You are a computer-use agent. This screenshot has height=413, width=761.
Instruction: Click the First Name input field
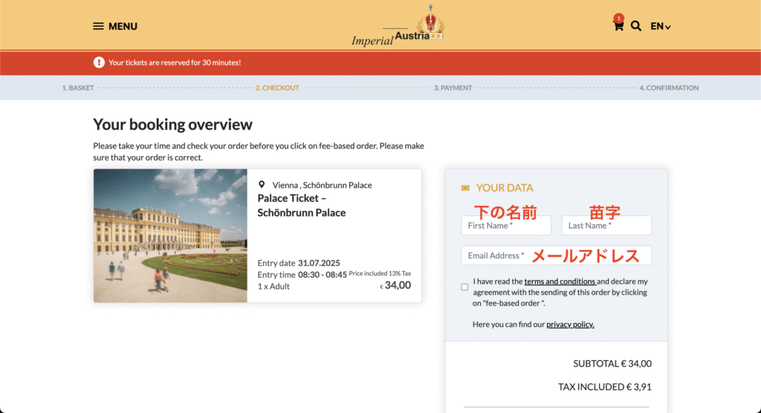(506, 226)
